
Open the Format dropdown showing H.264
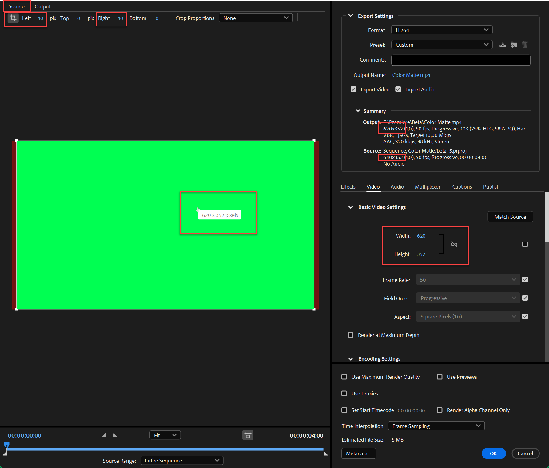(x=441, y=30)
